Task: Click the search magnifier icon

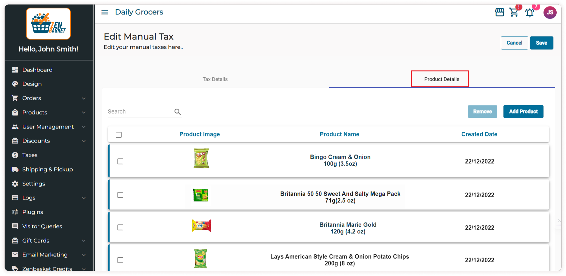Action: [x=177, y=112]
